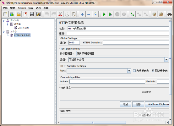Select 工作台 tree item
Image resolution: width=174 pixels, height=126 pixels.
14,32
